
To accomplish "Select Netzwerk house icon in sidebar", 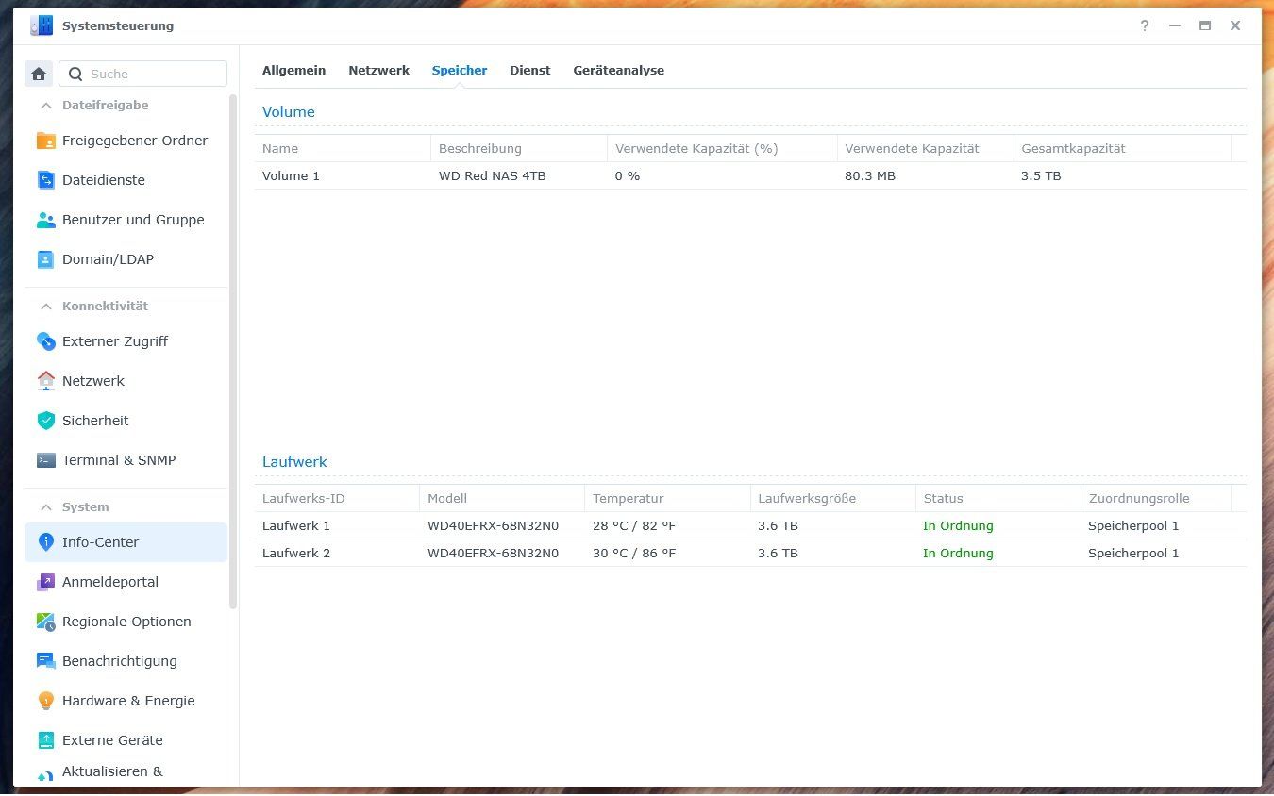I will (x=45, y=381).
